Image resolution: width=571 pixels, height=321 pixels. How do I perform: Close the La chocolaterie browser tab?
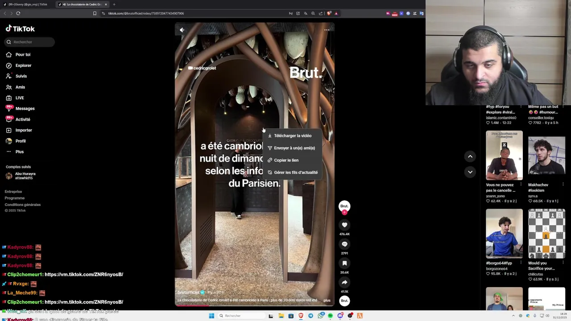[x=106, y=4]
